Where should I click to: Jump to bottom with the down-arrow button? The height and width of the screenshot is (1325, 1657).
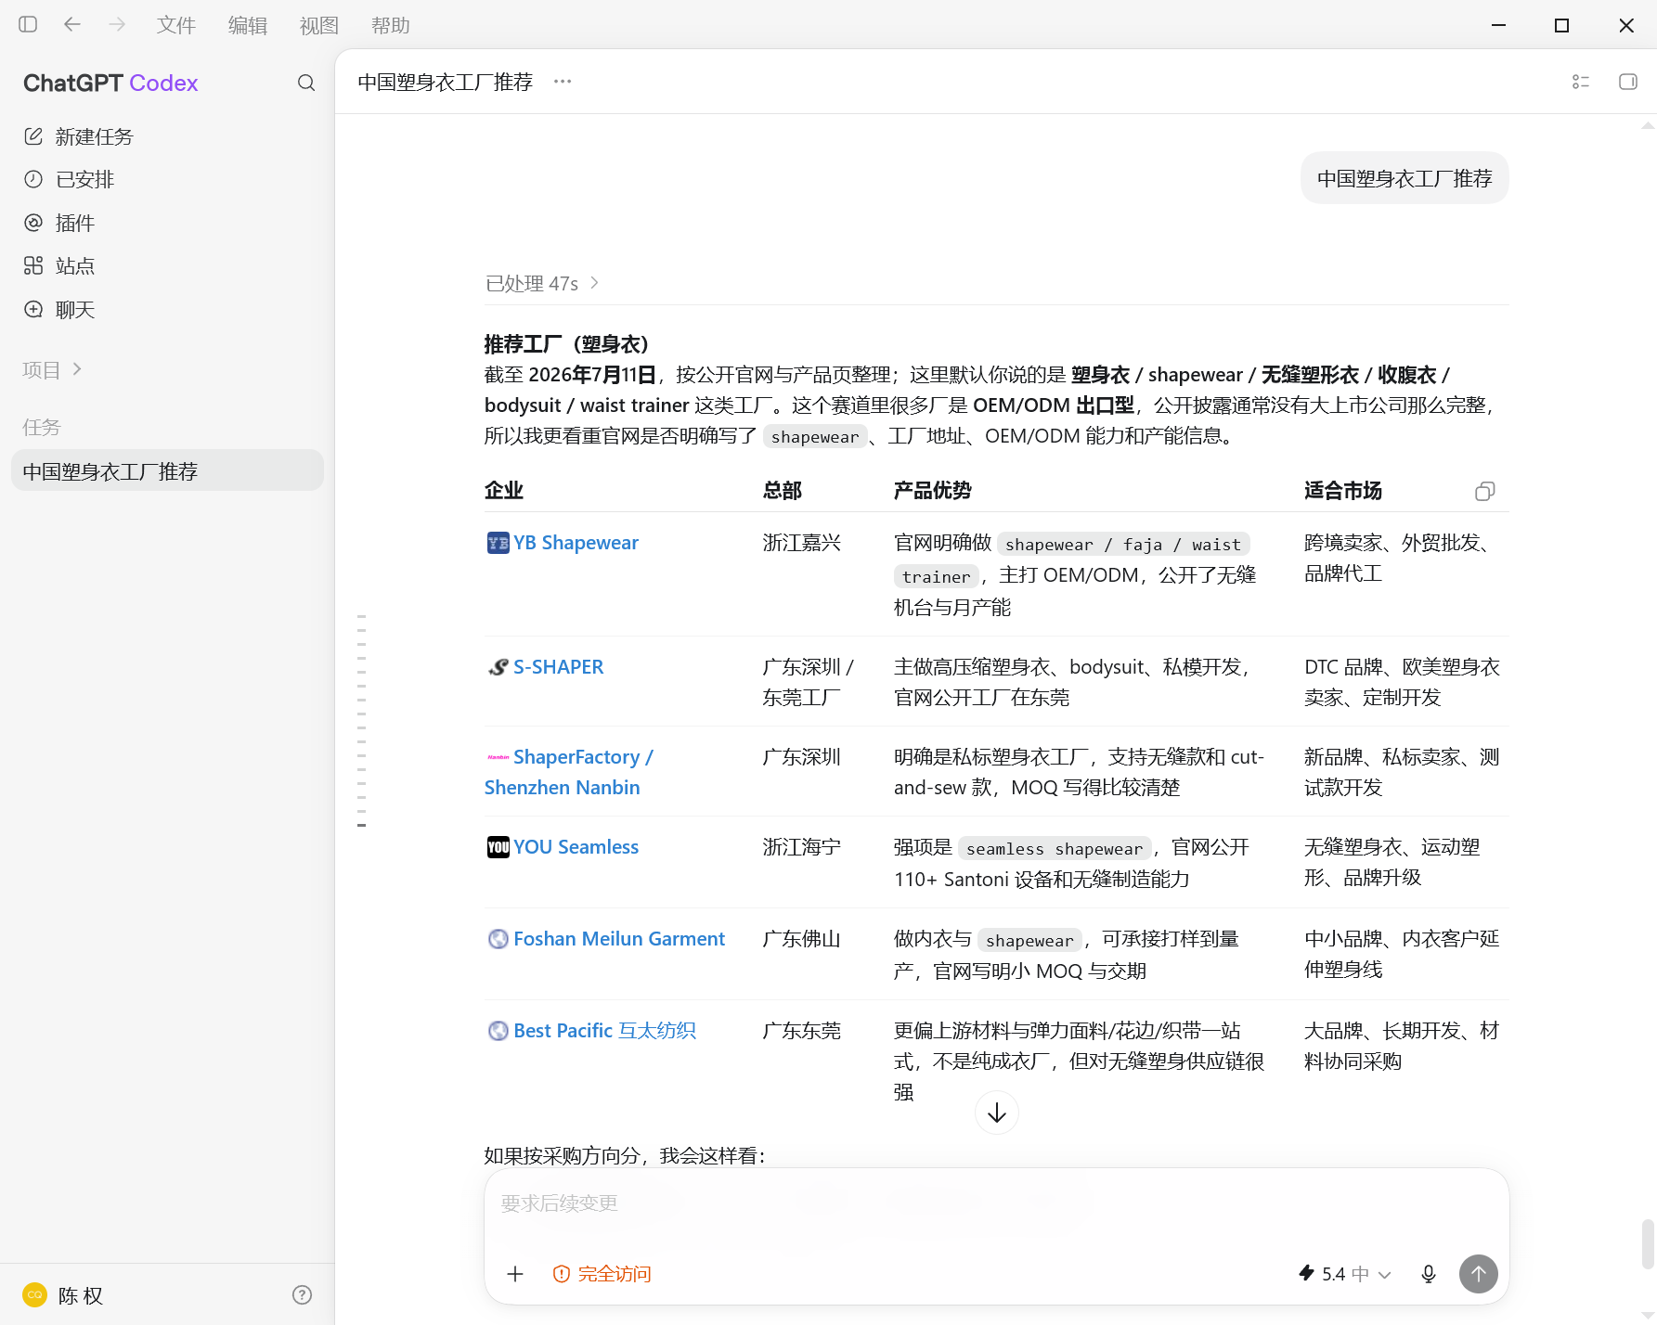pos(997,1113)
